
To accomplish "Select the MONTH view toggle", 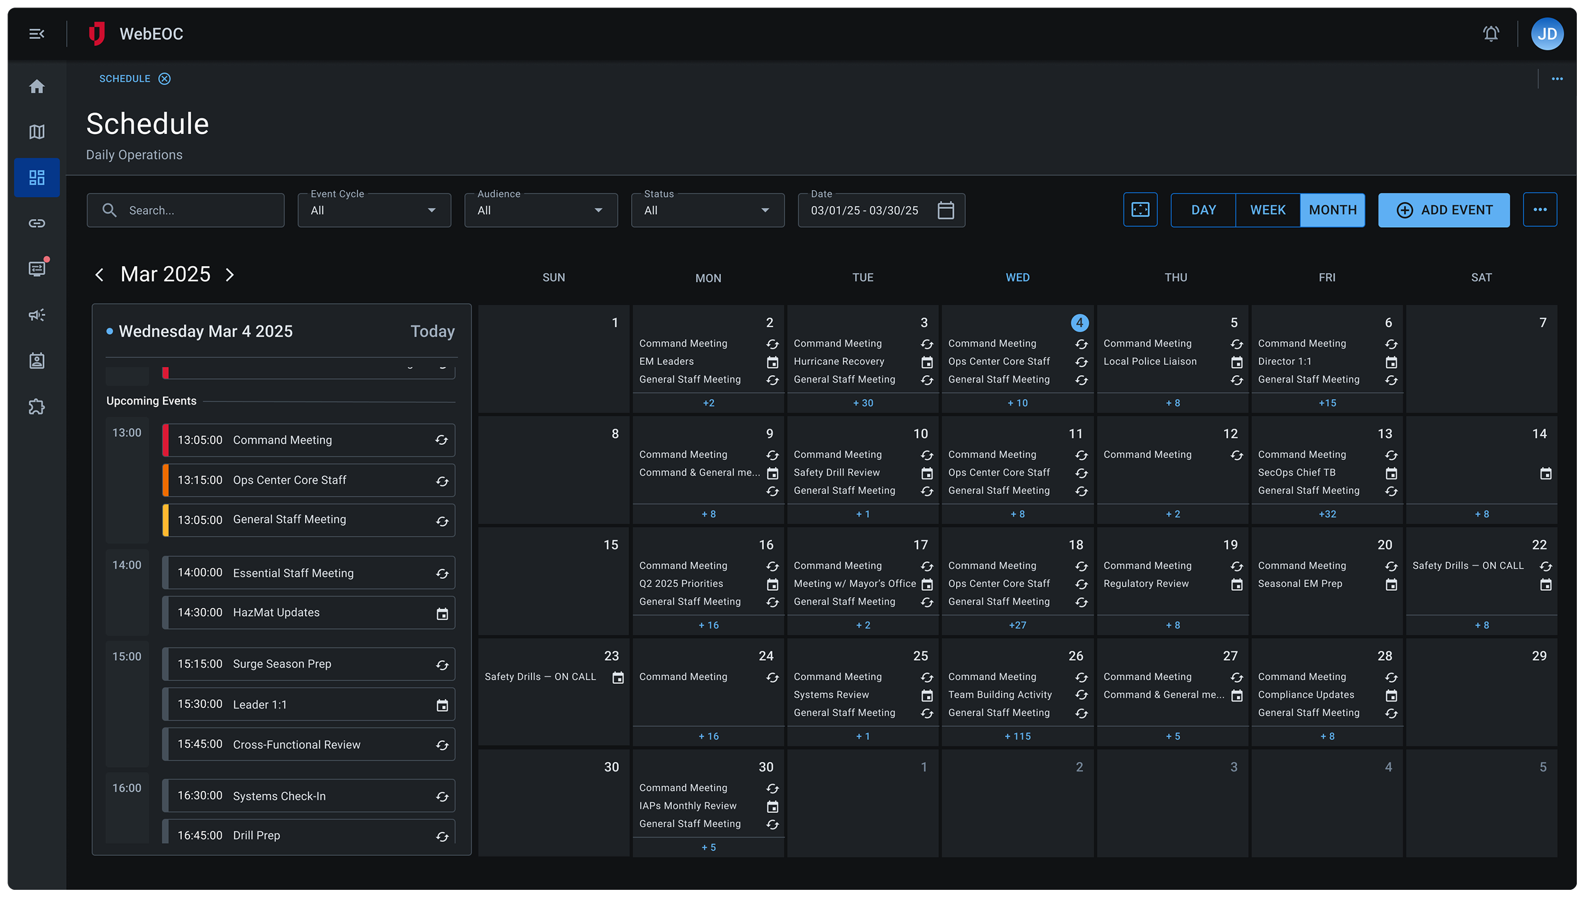I will 1332,210.
